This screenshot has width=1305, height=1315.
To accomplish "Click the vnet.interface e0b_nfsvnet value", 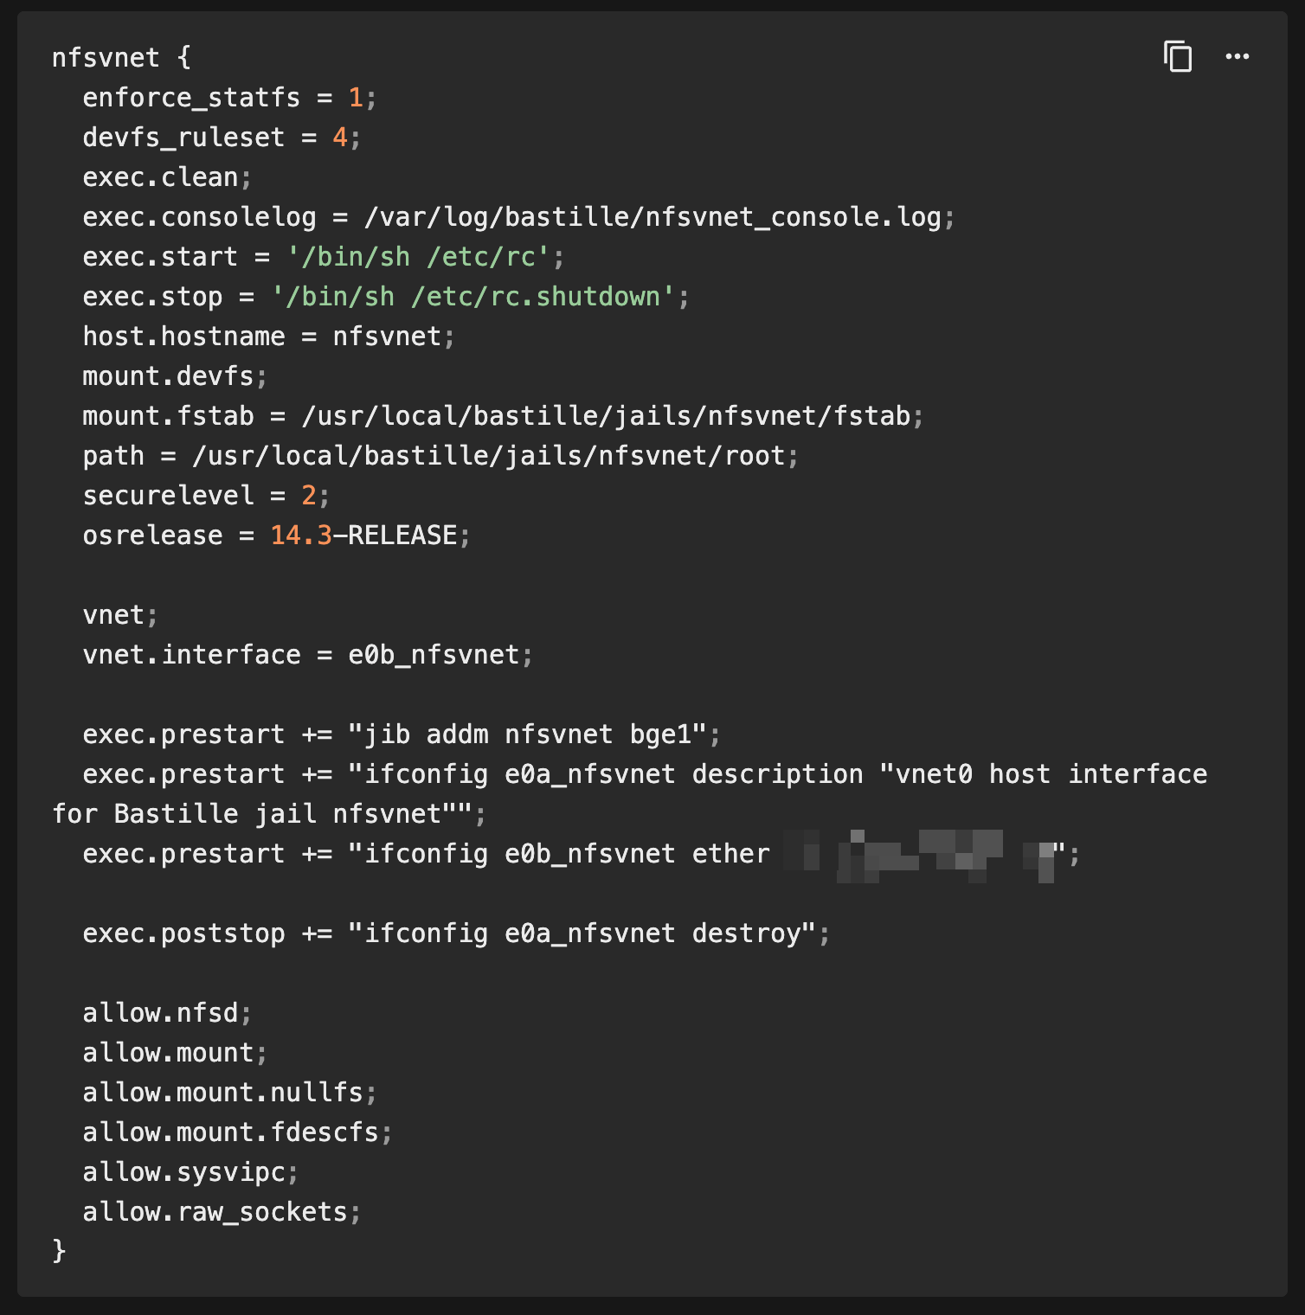I will pyautogui.click(x=433, y=655).
